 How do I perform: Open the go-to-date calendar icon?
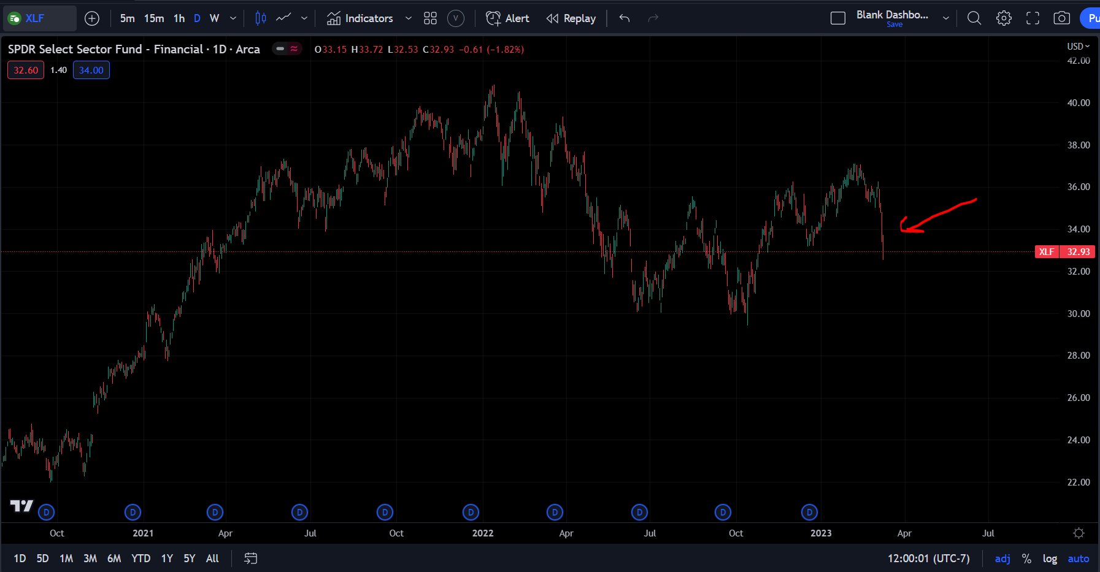250,559
